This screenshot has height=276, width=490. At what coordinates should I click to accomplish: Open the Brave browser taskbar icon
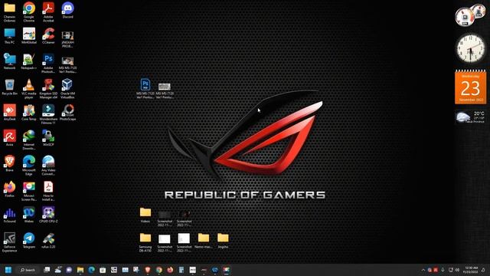click(x=148, y=270)
